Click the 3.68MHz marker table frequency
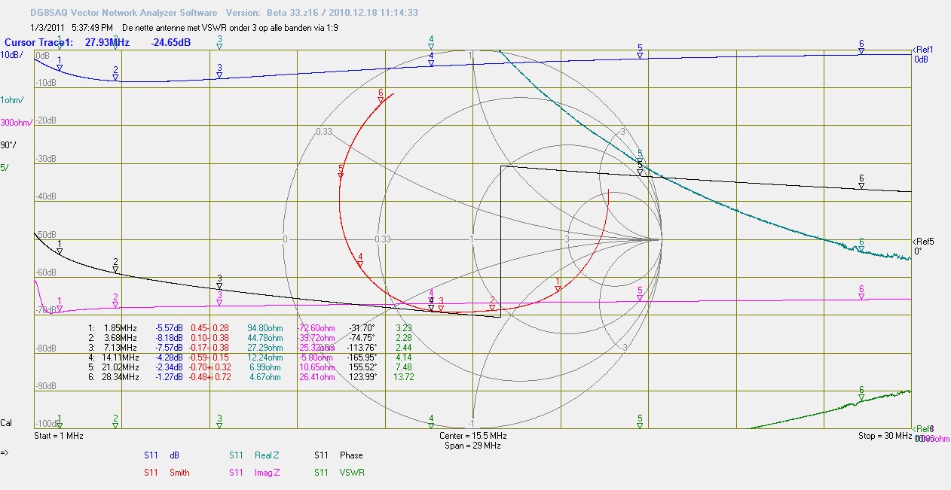951x490 pixels. pos(121,338)
